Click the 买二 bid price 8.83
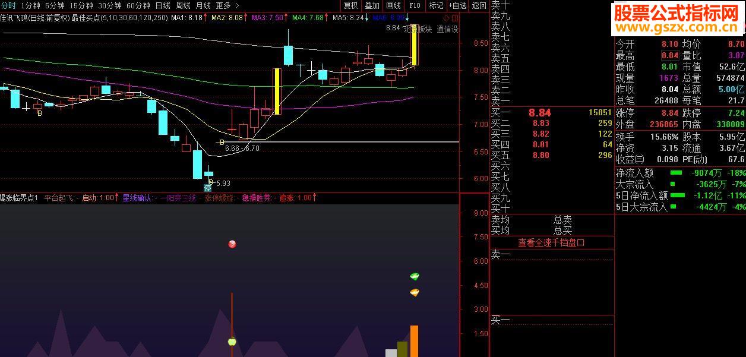 (540, 123)
